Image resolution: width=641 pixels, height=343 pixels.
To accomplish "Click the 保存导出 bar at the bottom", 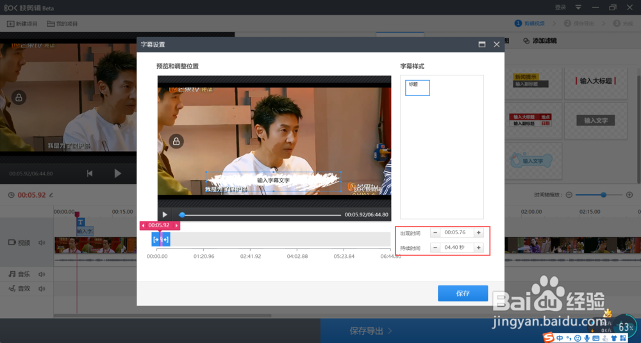I will click(x=370, y=331).
